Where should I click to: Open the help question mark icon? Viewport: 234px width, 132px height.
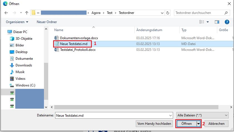[227, 22]
